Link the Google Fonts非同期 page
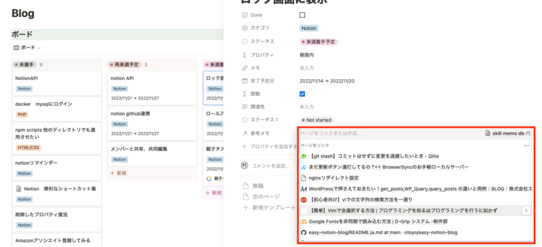Viewport: 542px width, 247px height. tap(415, 221)
